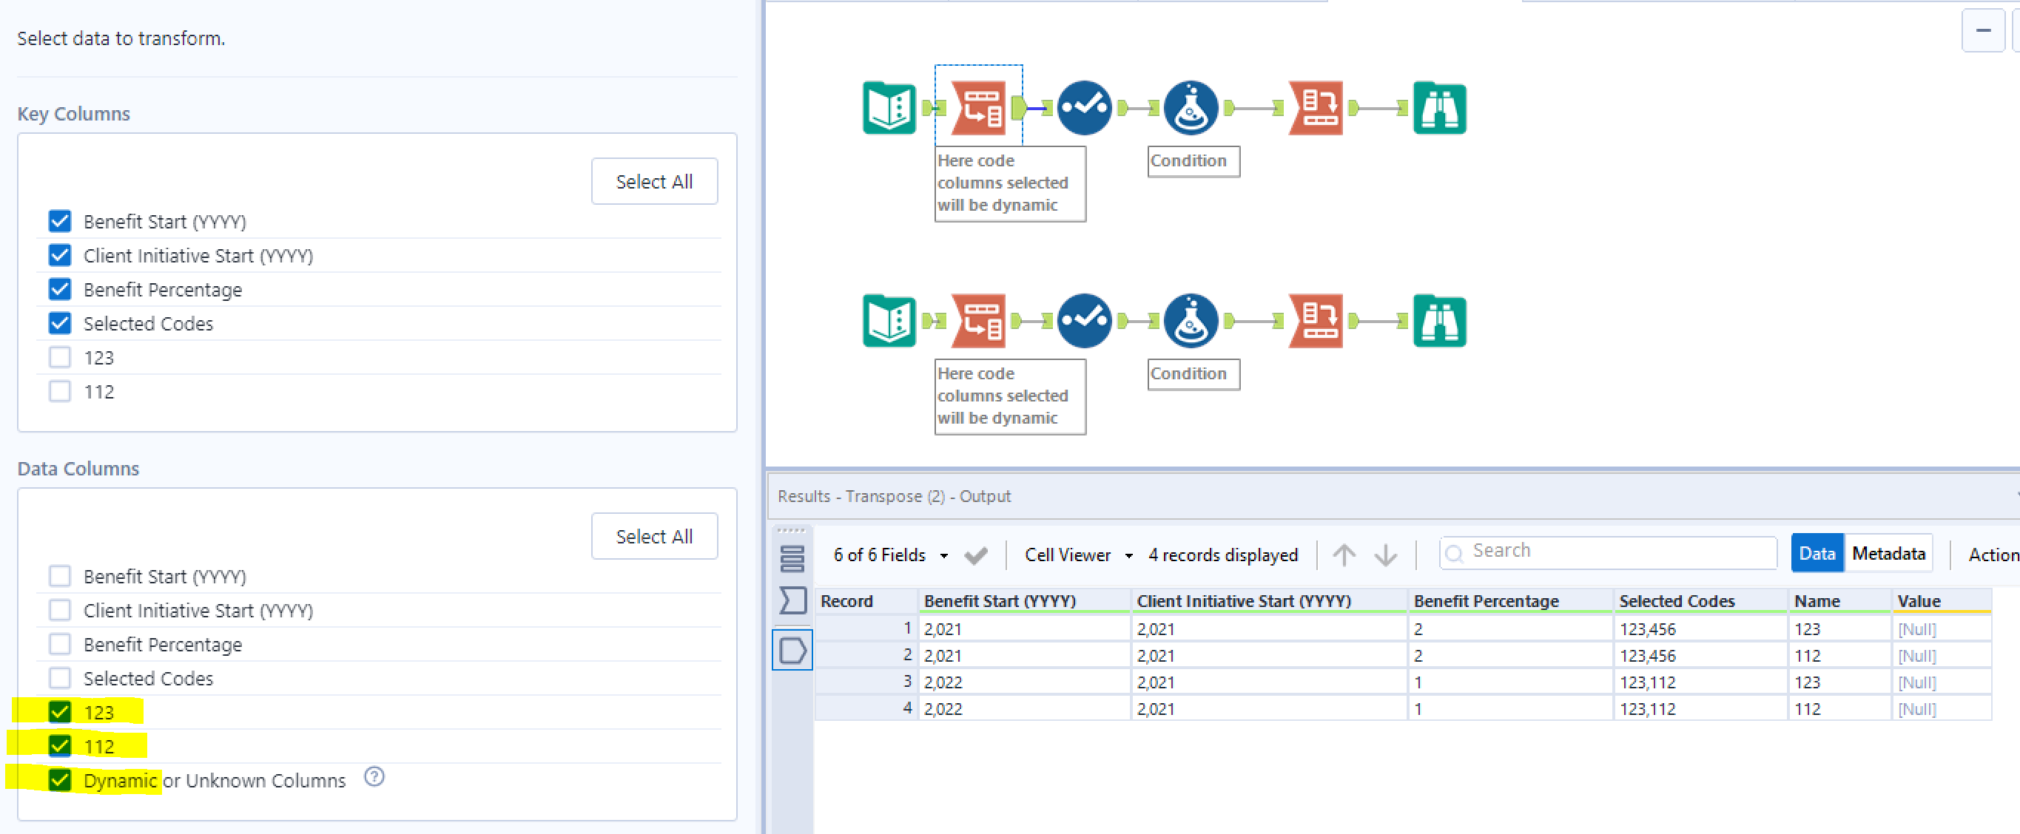The width and height of the screenshot is (2020, 834).
Task: Open the help icon next to Dynamic or Unknown Columns
Action: (374, 778)
